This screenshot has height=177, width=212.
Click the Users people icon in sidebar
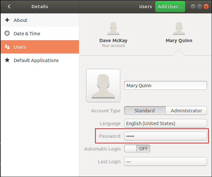tap(7, 47)
